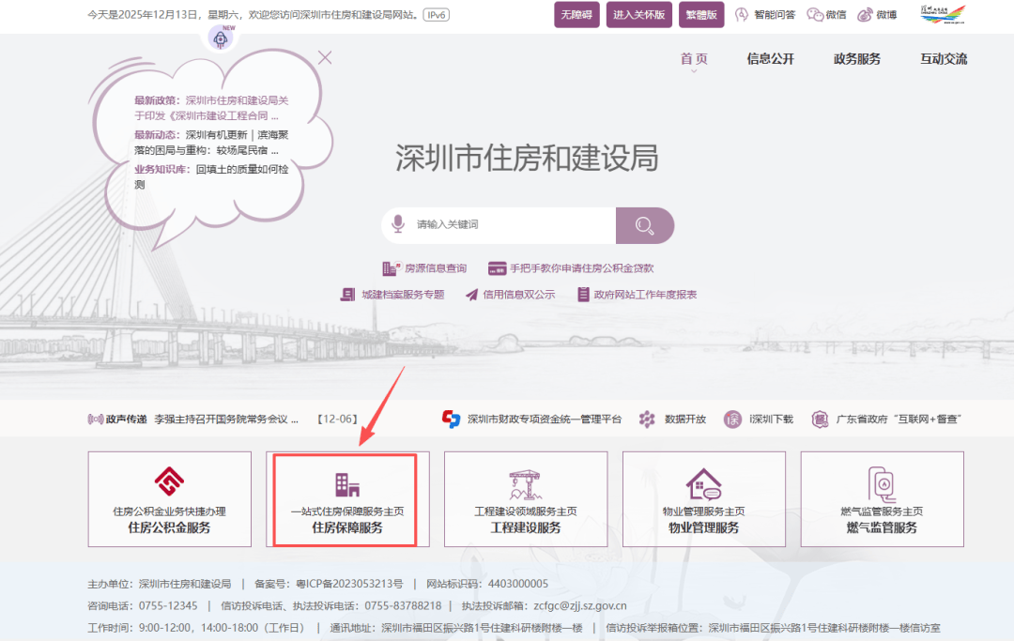Screen dimensions: 1014x641
Task: Click the 燃气监管服务 icon
Action: click(x=882, y=483)
